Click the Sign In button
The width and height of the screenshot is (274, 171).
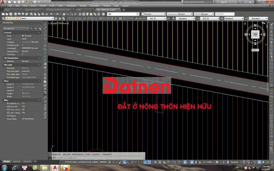[223, 2]
